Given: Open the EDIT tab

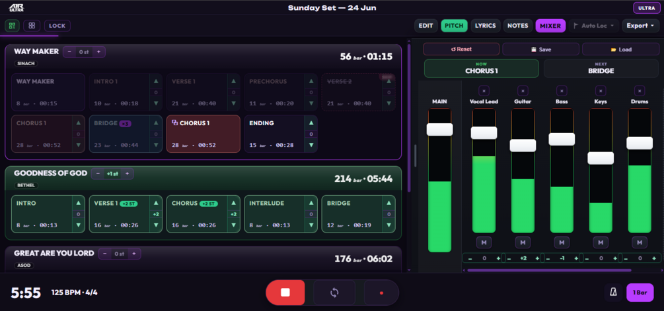Looking at the screenshot, I should 425,26.
